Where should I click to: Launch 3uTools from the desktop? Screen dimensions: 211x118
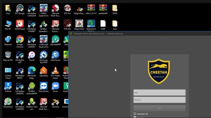pyautogui.click(x=8, y=86)
